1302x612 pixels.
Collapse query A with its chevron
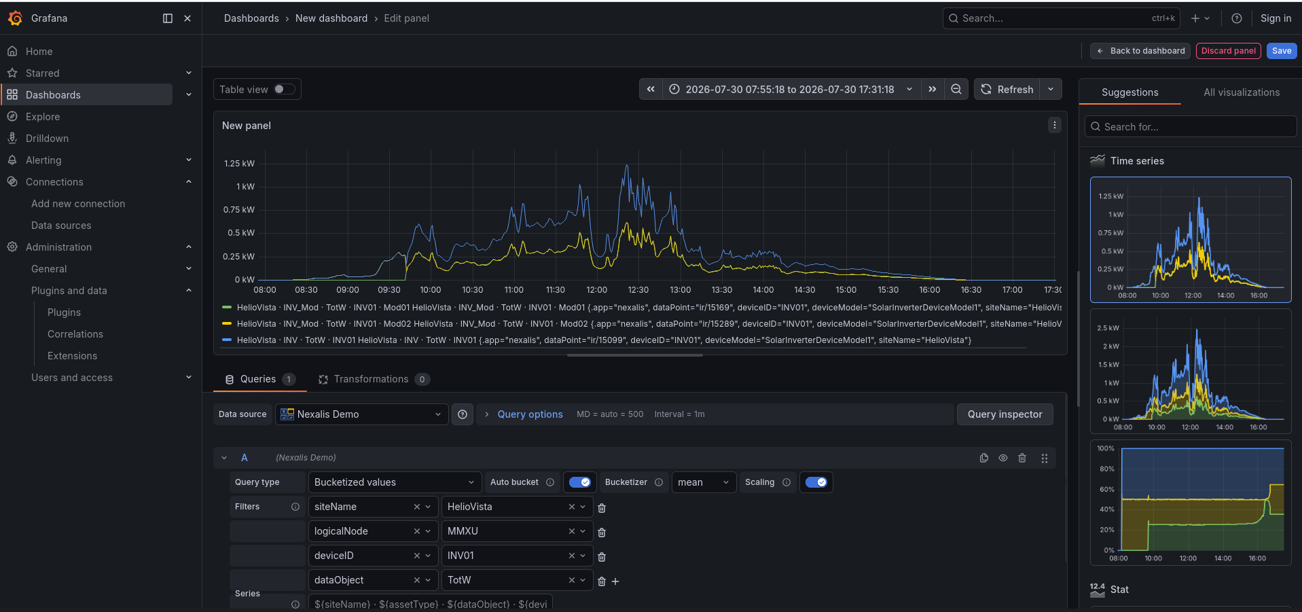(x=224, y=458)
